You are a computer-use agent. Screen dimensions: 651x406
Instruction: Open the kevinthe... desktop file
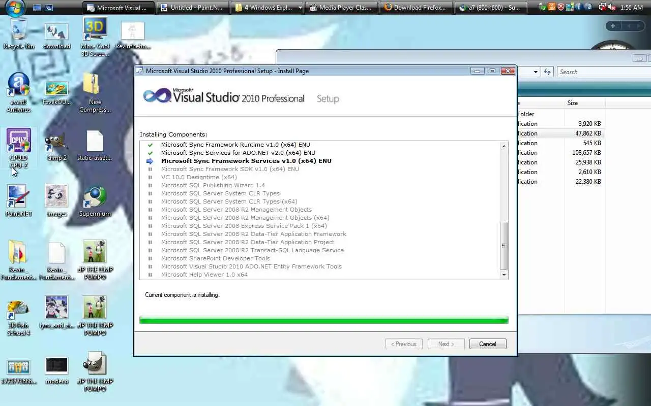[x=133, y=36]
